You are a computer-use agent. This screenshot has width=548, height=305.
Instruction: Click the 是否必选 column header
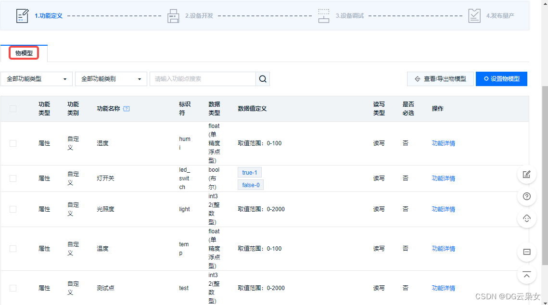(408, 109)
